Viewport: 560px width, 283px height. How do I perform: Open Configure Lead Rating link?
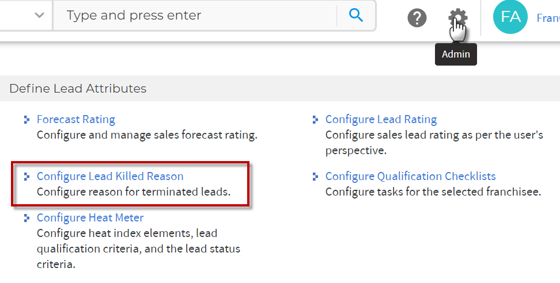click(x=381, y=120)
